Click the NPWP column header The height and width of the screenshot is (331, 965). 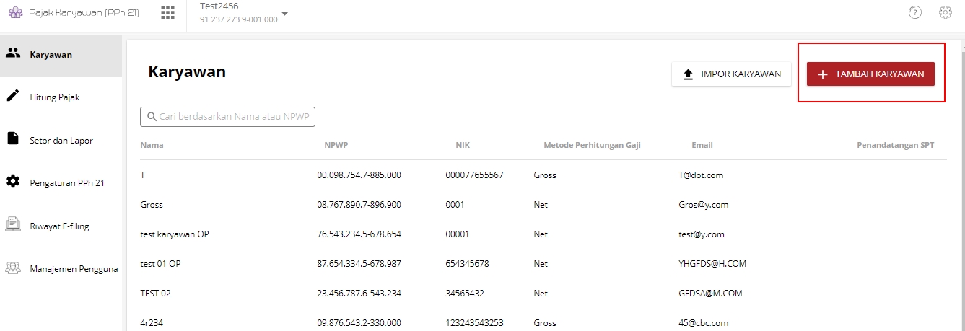[x=336, y=145]
